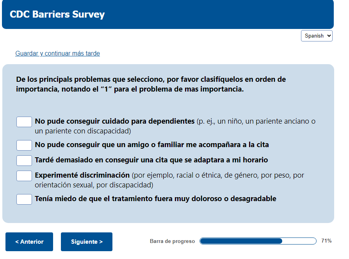Focus rank box for 'Tardé demasiado' option

click(24, 160)
